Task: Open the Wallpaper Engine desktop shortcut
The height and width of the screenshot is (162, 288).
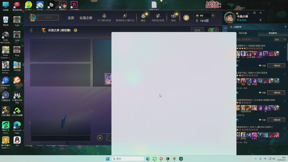Action: (5, 83)
